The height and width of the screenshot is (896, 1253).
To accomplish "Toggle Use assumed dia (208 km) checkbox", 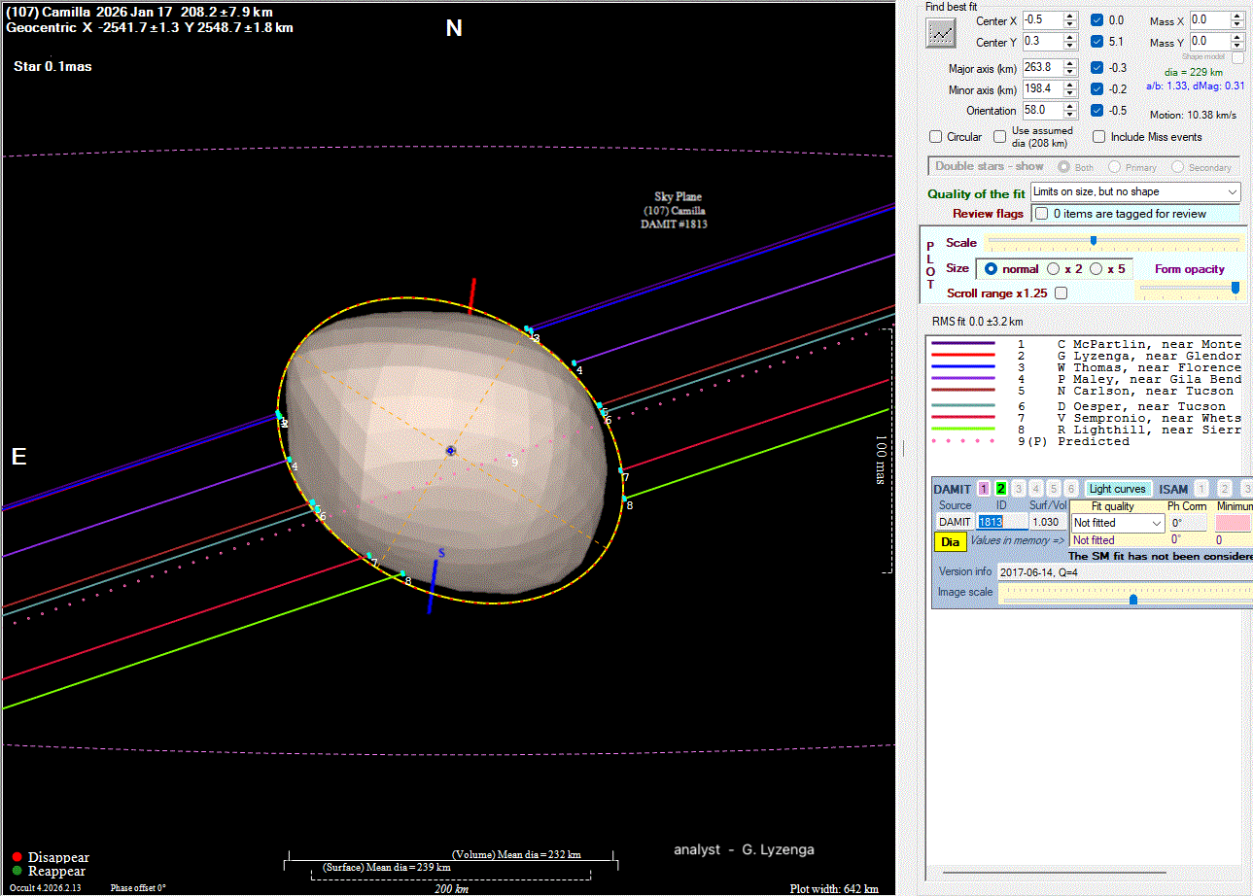I will pos(1000,137).
